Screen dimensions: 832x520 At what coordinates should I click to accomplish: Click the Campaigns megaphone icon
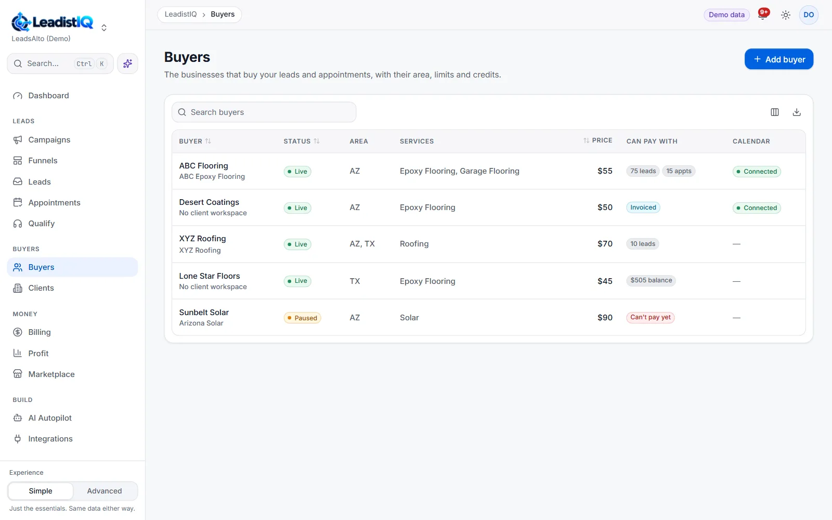pos(18,140)
